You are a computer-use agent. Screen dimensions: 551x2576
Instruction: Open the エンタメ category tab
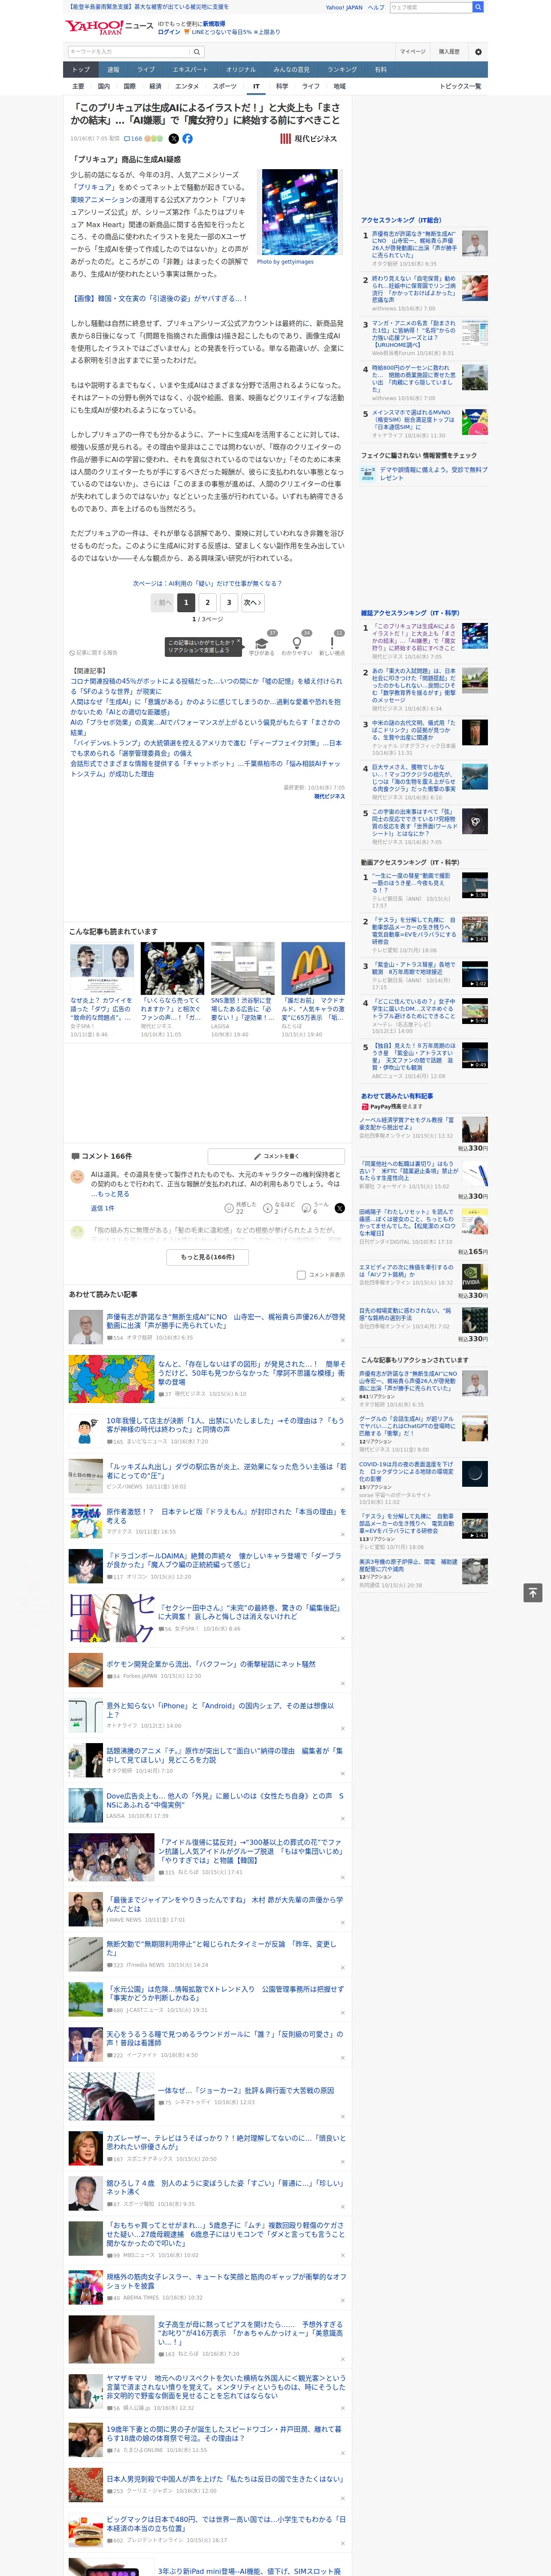187,87
